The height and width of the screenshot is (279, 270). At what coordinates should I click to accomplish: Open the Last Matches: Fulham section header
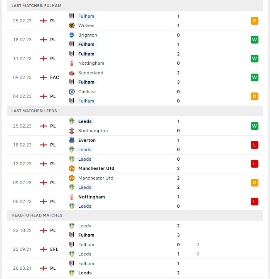(x=135, y=6)
